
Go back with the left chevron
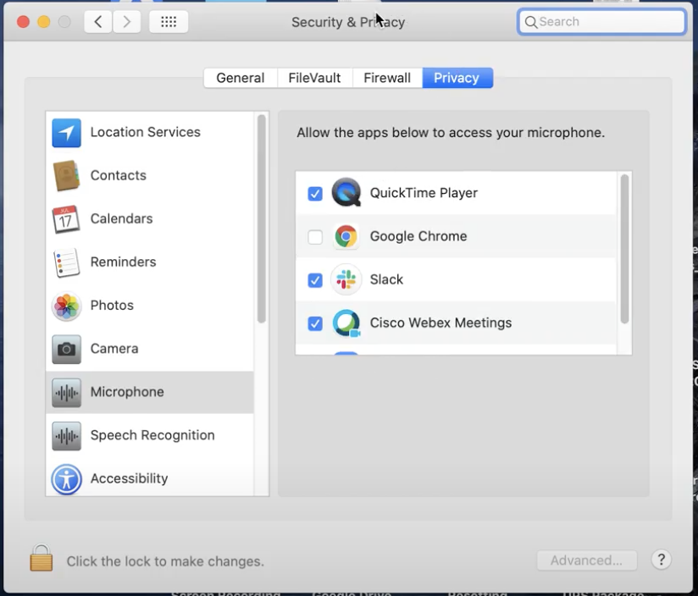(x=98, y=21)
